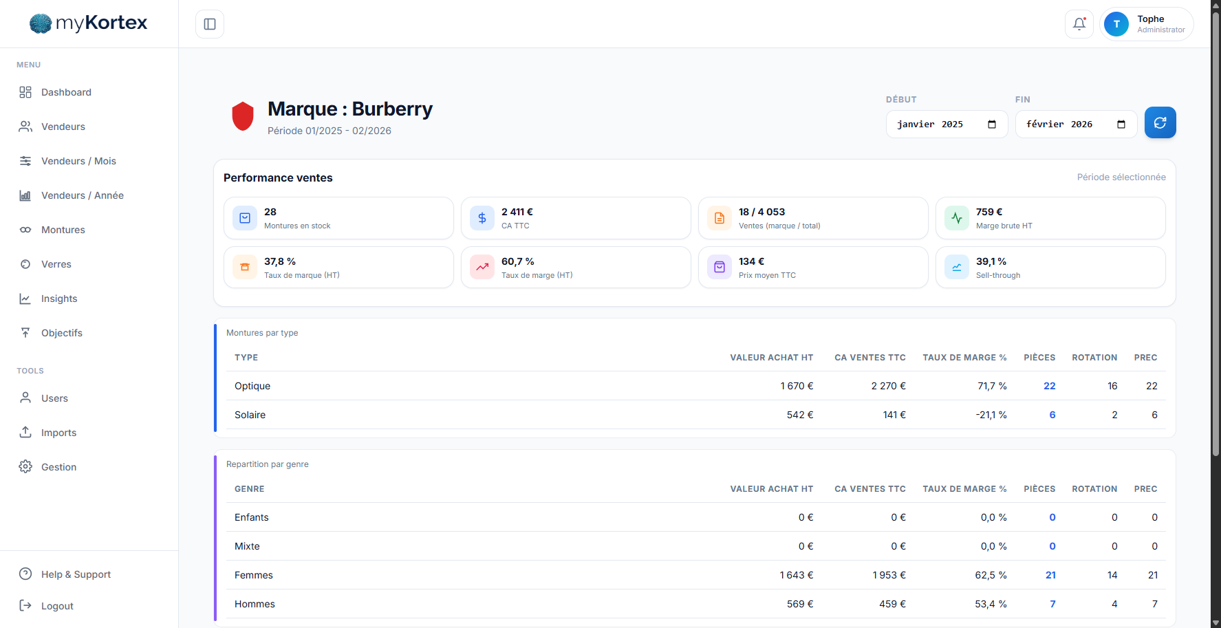Click the Dashboard grid icon
Screen dimensions: 1221x628
[x=25, y=92]
